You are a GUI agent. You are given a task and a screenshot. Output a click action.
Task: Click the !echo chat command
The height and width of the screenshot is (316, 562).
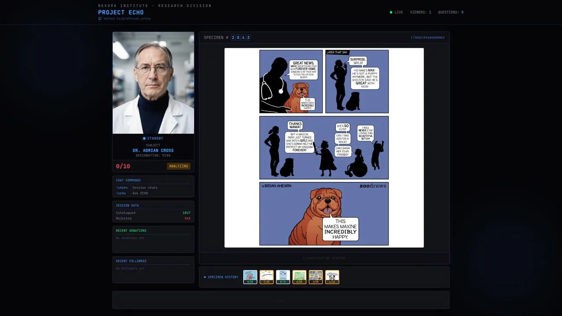pyautogui.click(x=121, y=193)
